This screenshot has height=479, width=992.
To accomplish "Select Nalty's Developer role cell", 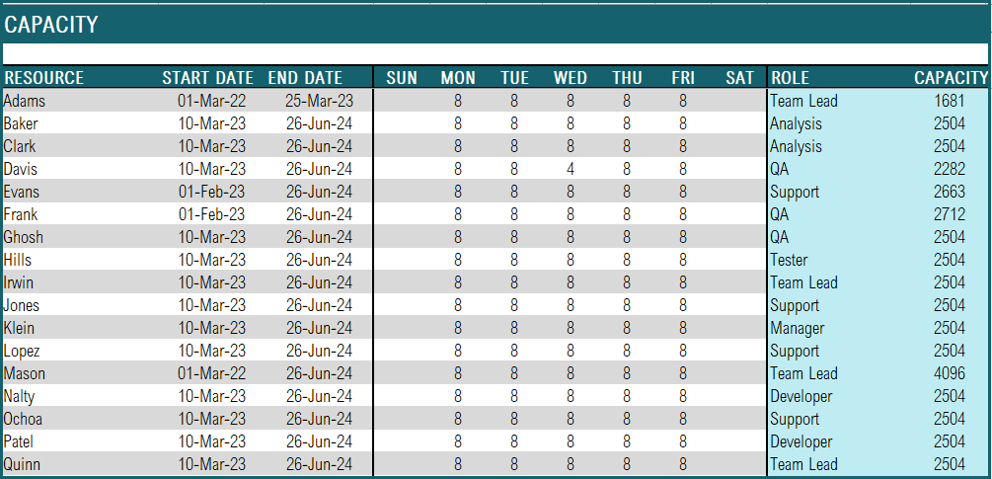I will click(x=801, y=396).
